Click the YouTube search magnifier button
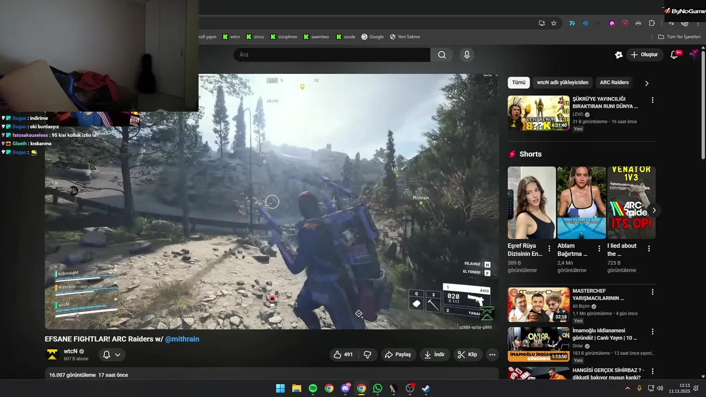 [442, 55]
